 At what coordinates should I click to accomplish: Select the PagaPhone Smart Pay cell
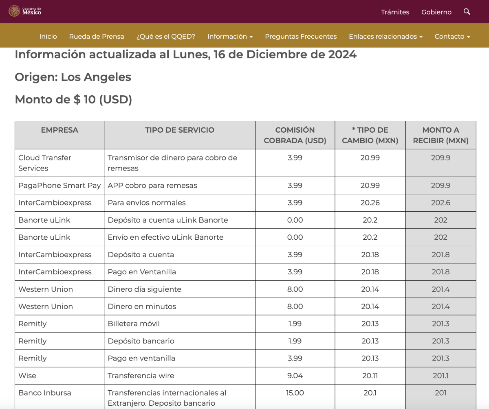[59, 186]
